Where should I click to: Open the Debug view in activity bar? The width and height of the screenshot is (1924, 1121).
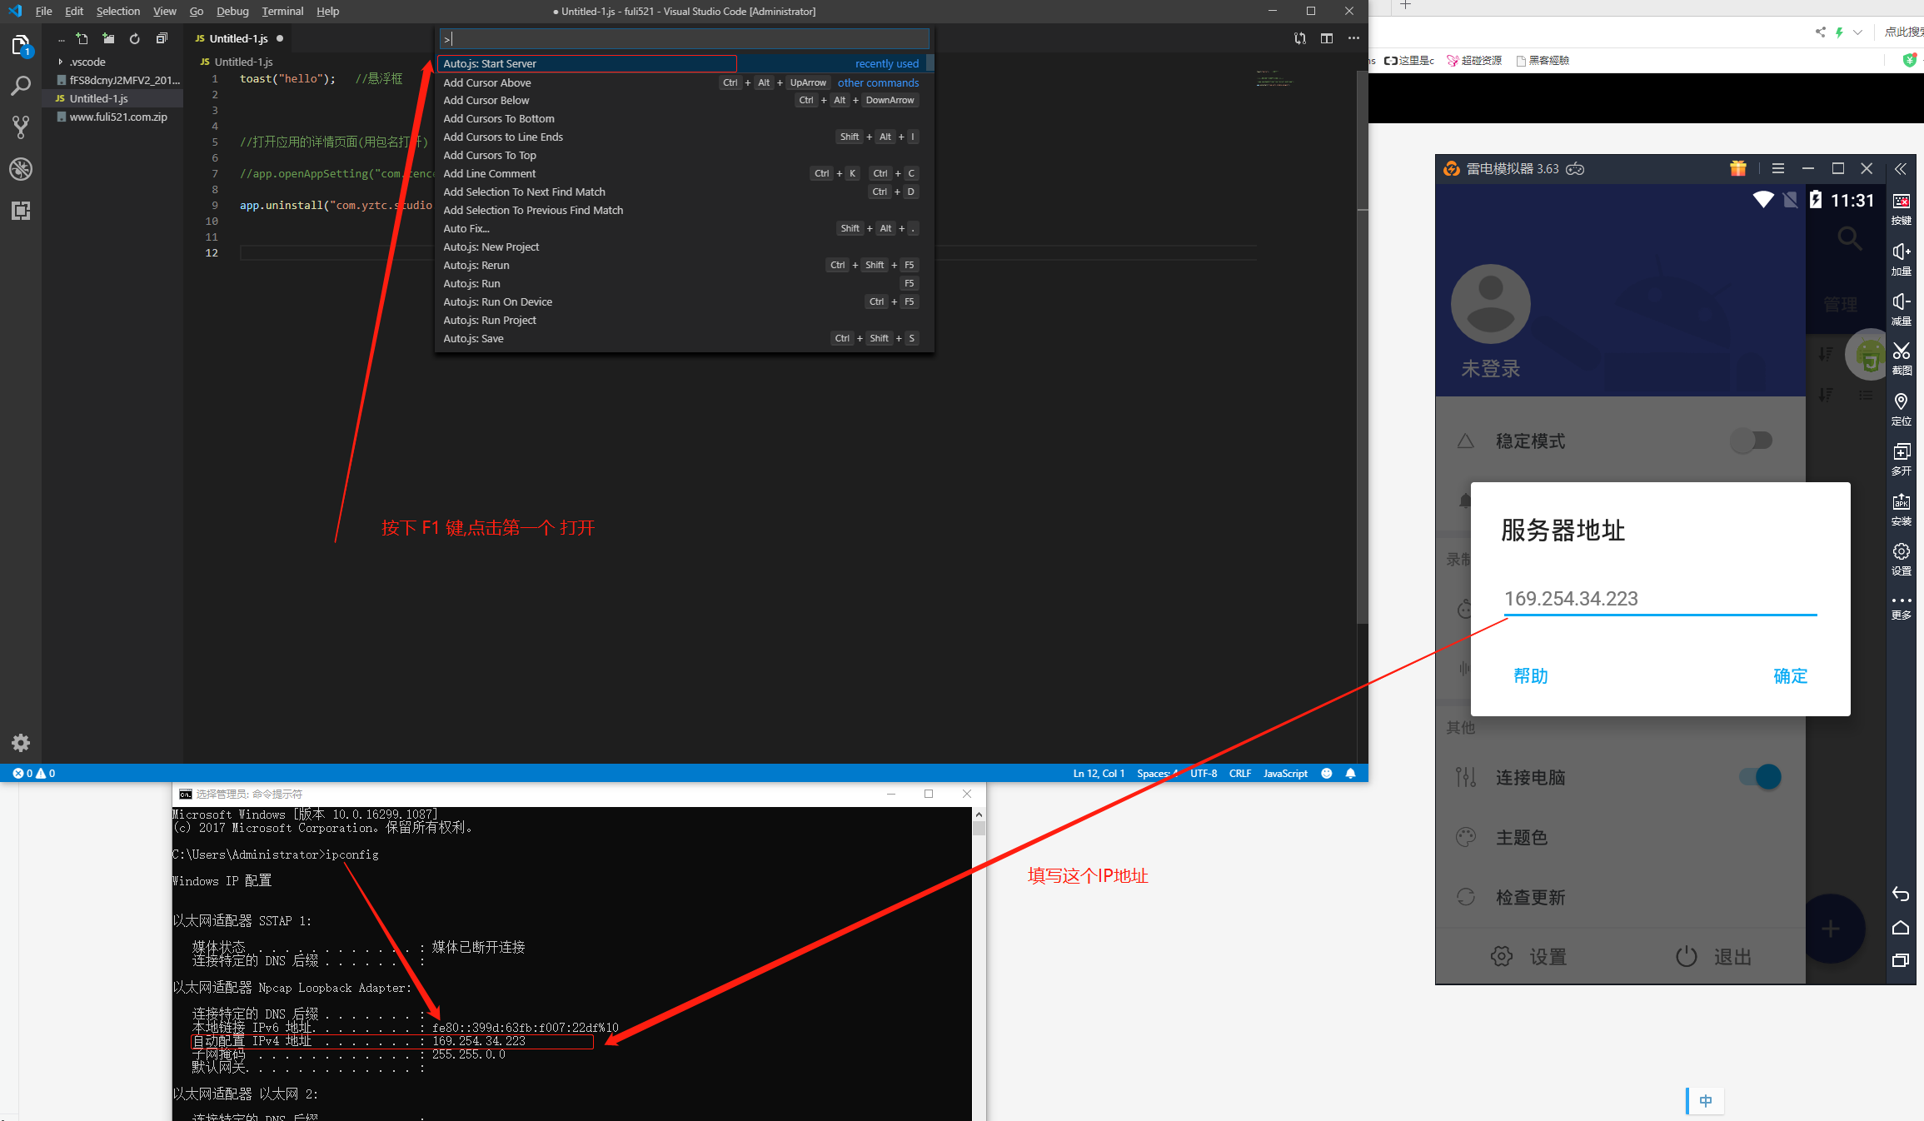pyautogui.click(x=21, y=169)
